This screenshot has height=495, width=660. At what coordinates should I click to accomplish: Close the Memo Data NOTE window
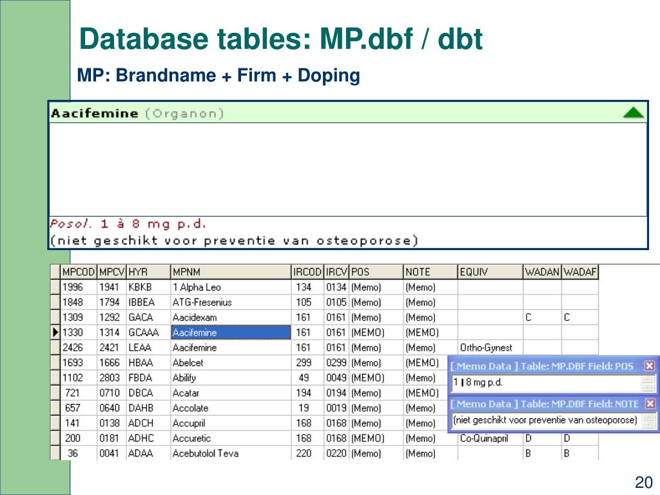click(x=650, y=403)
